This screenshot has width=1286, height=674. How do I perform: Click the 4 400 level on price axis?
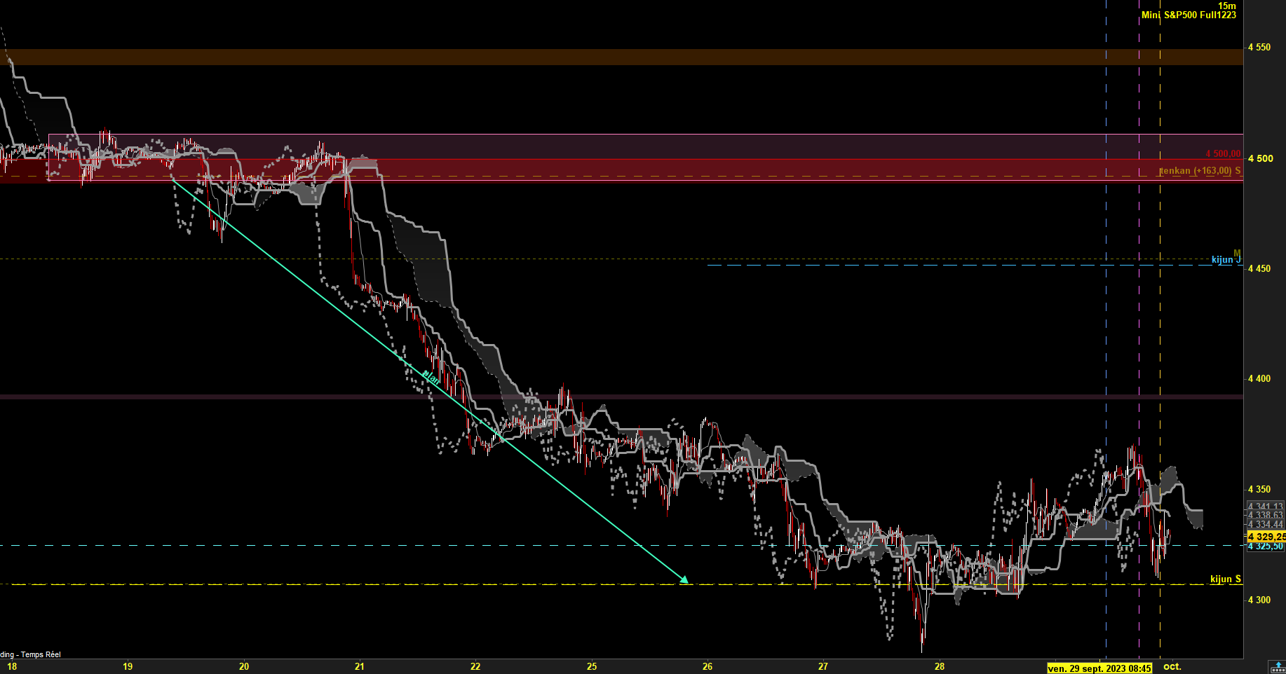(x=1259, y=378)
